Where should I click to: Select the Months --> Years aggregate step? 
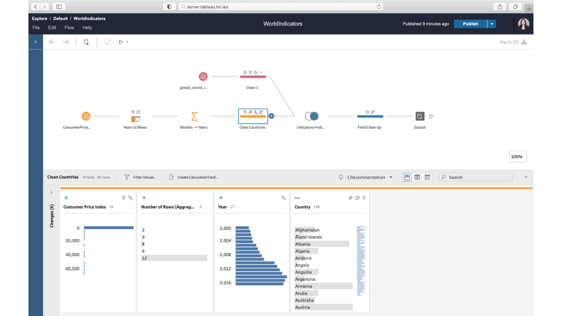click(194, 116)
